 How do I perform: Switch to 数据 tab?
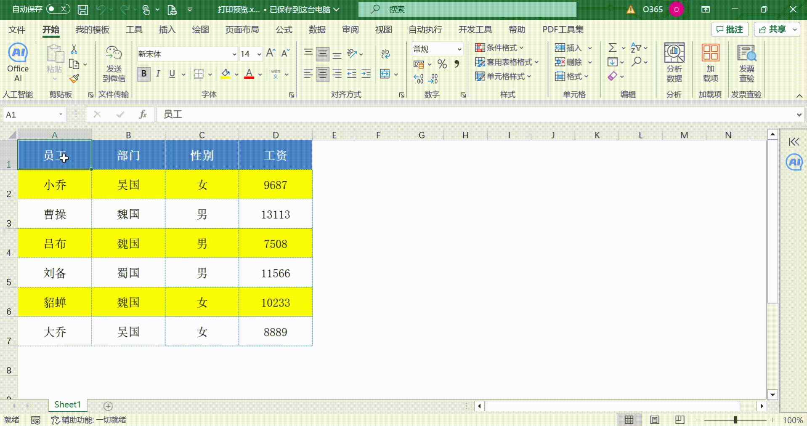pyautogui.click(x=317, y=29)
